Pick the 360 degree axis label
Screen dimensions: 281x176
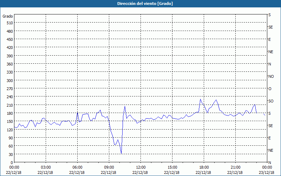coord(10,64)
